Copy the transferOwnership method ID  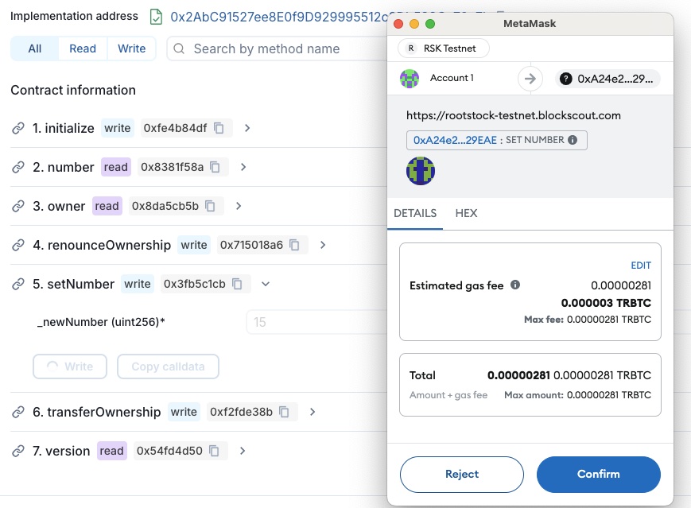point(285,412)
